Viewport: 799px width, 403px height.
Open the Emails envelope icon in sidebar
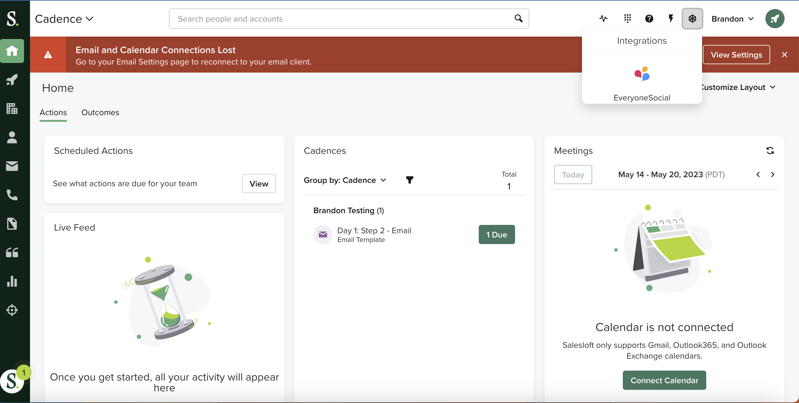pyautogui.click(x=12, y=166)
